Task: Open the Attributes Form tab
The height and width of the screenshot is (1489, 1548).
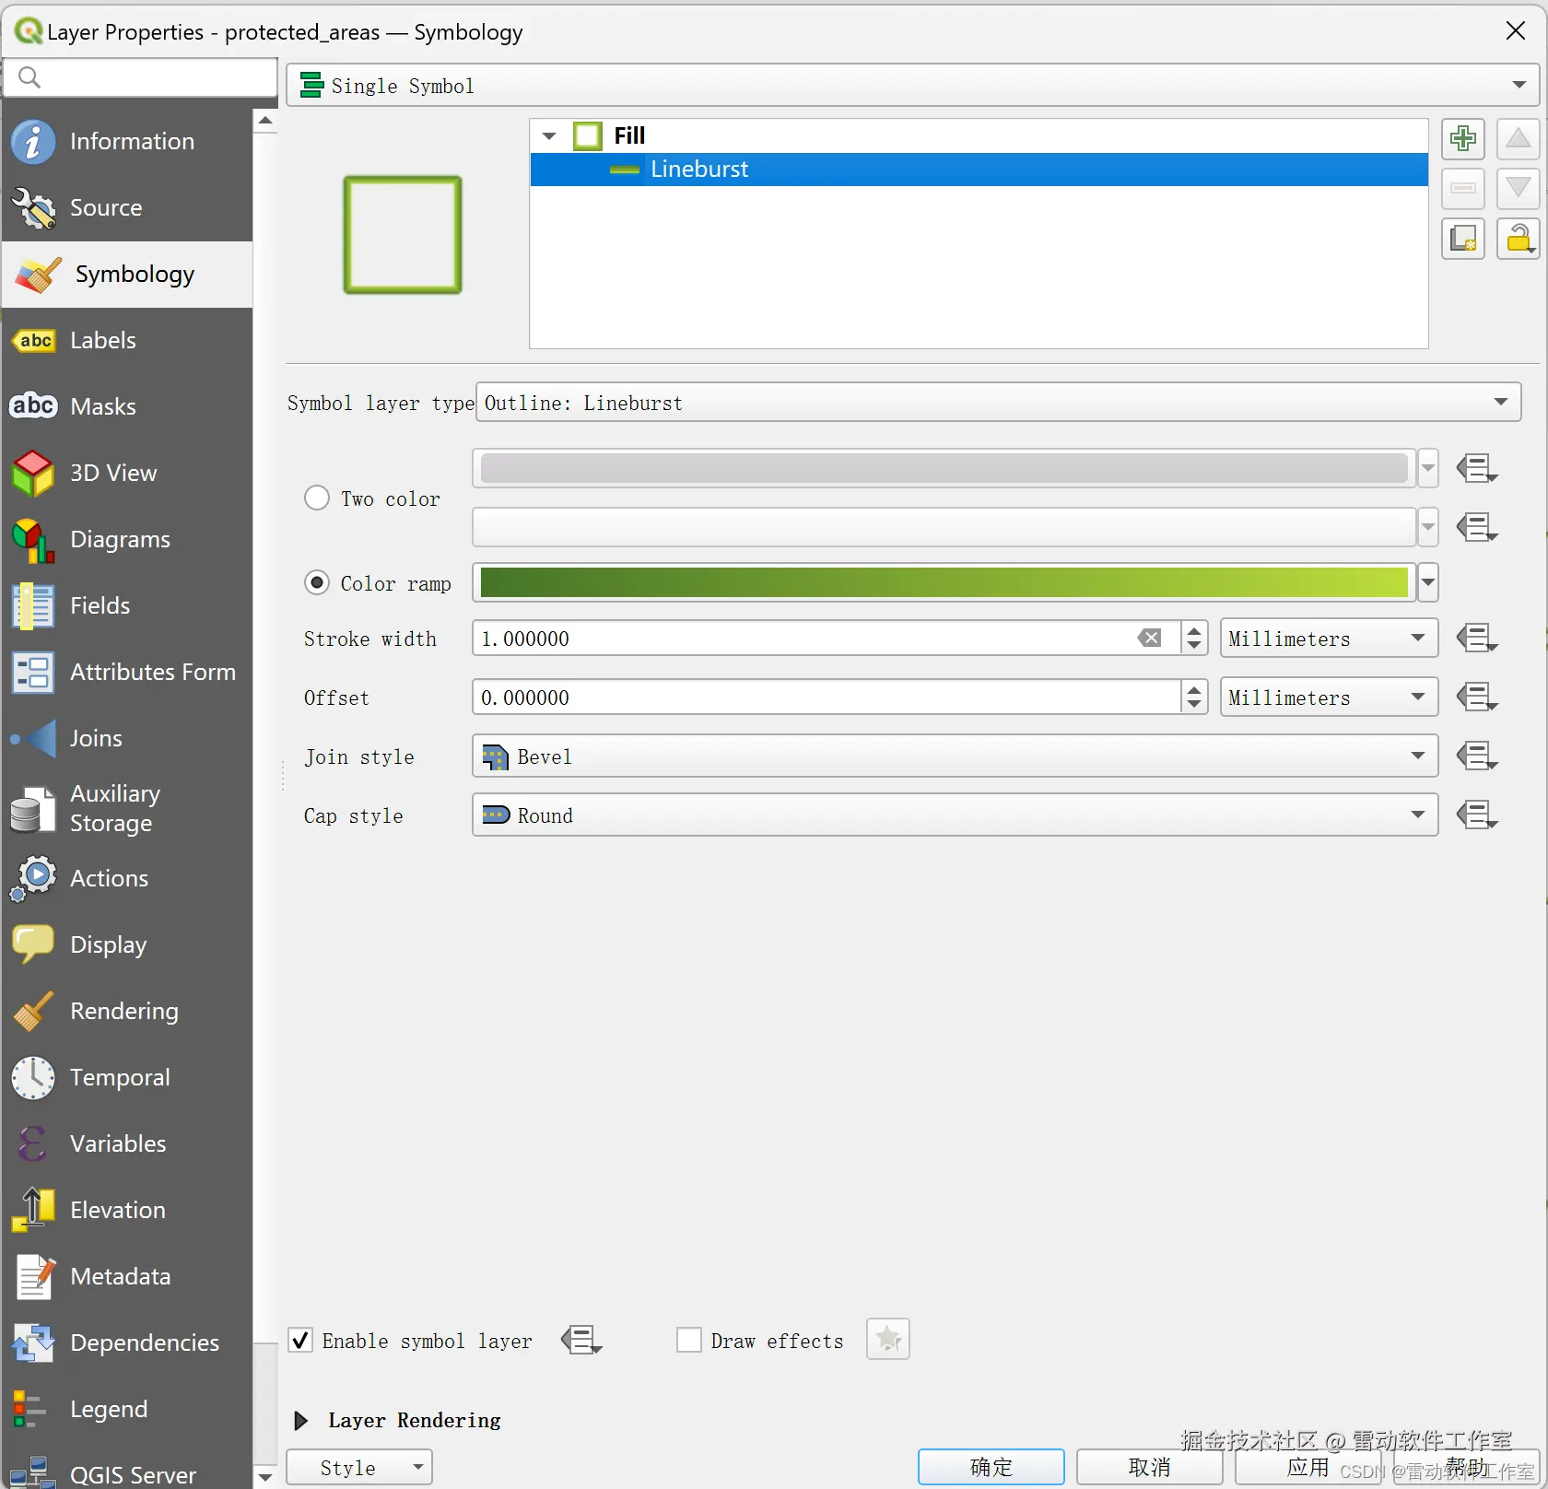Action: 127,672
